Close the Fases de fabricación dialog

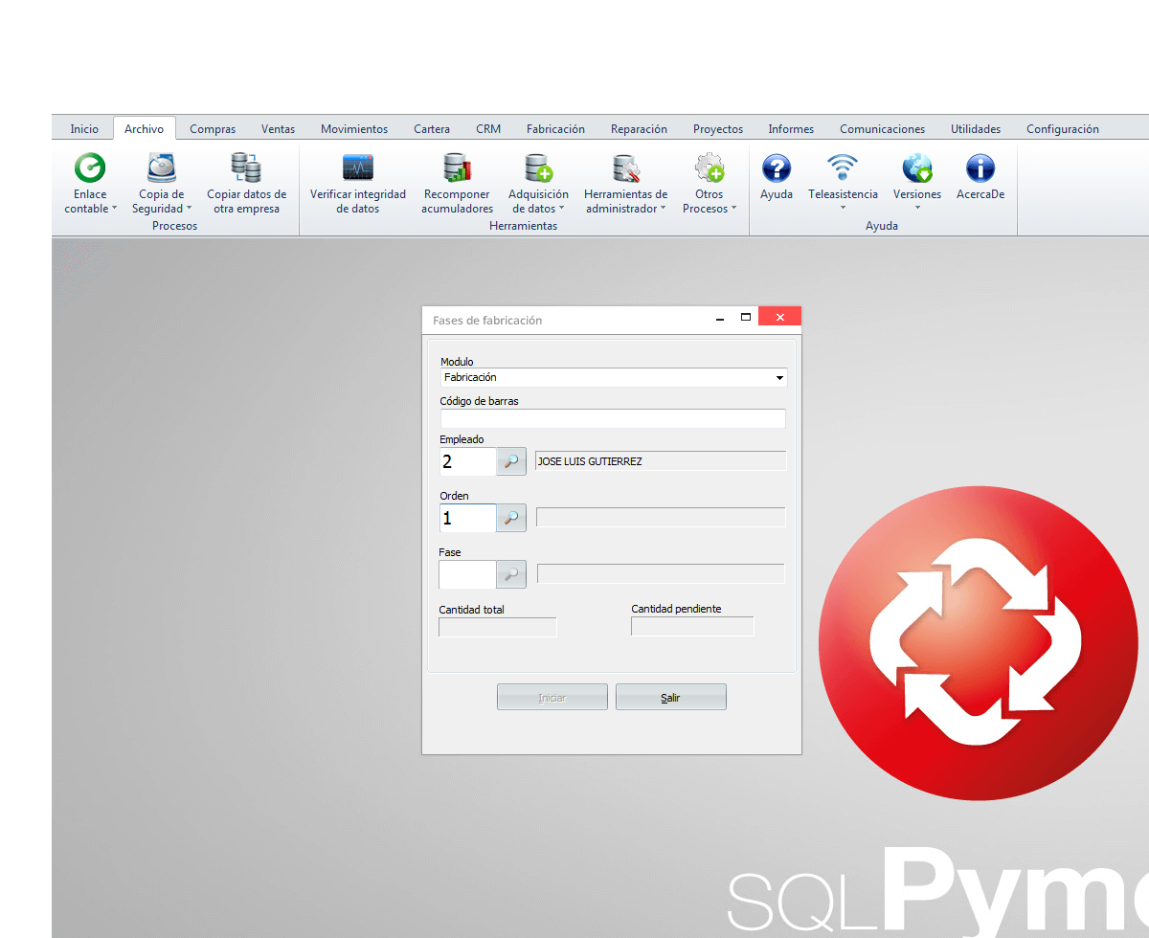coord(779,317)
